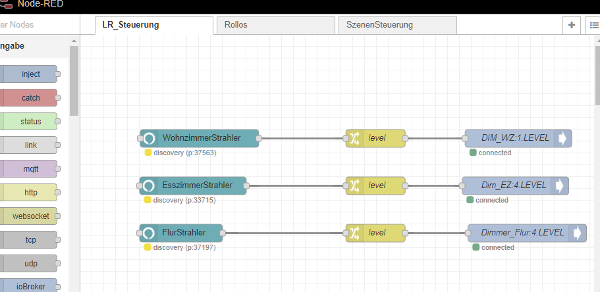Click 'connected' status under DIM_WZ:1.LEVEL
The height and width of the screenshot is (292, 600).
tap(495, 153)
